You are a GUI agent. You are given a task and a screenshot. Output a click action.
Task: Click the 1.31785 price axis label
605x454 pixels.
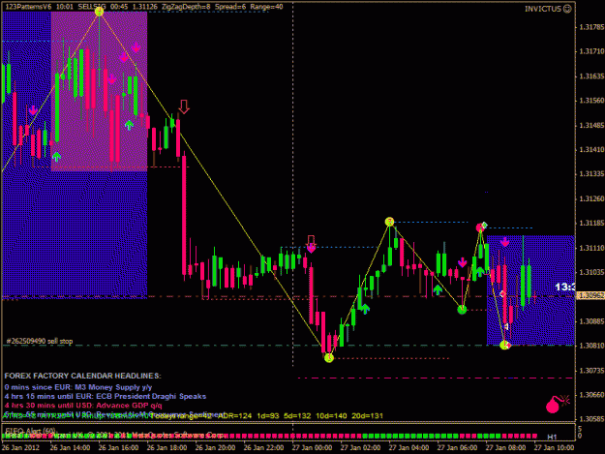point(591,27)
